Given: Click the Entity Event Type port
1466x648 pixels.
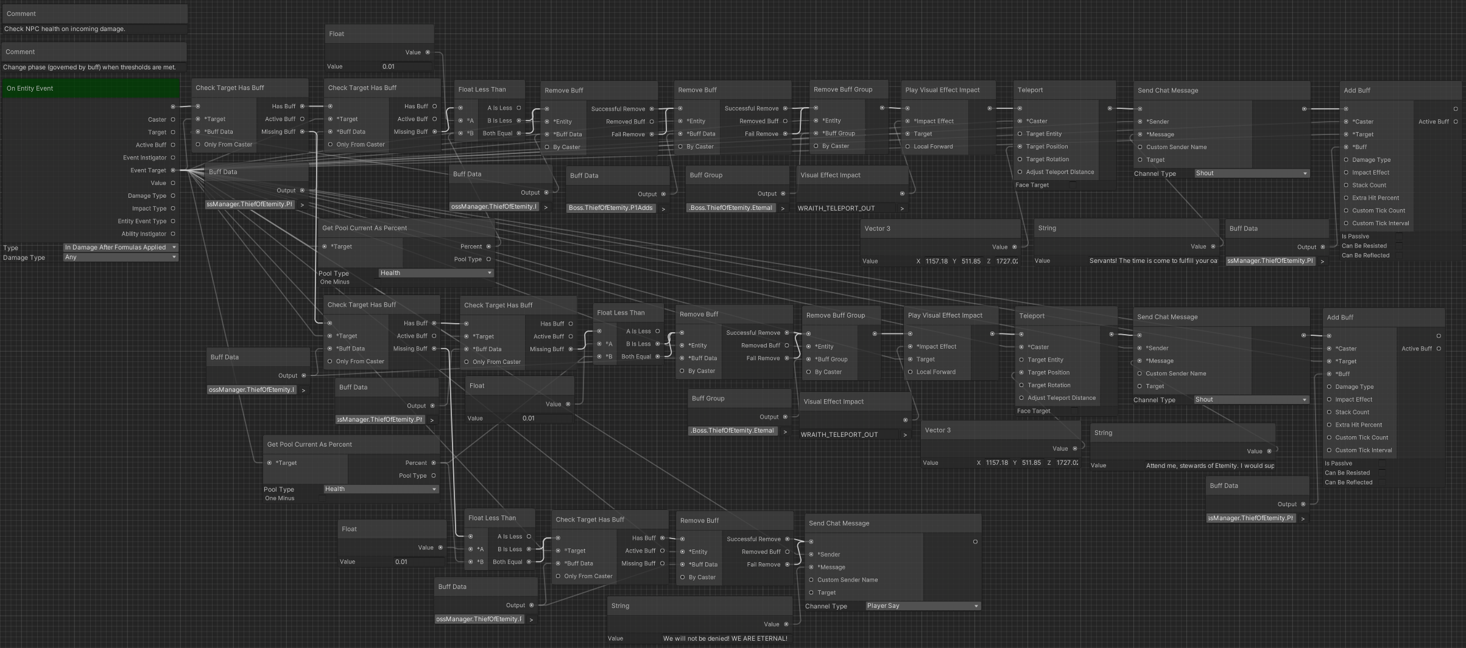Looking at the screenshot, I should 173,221.
